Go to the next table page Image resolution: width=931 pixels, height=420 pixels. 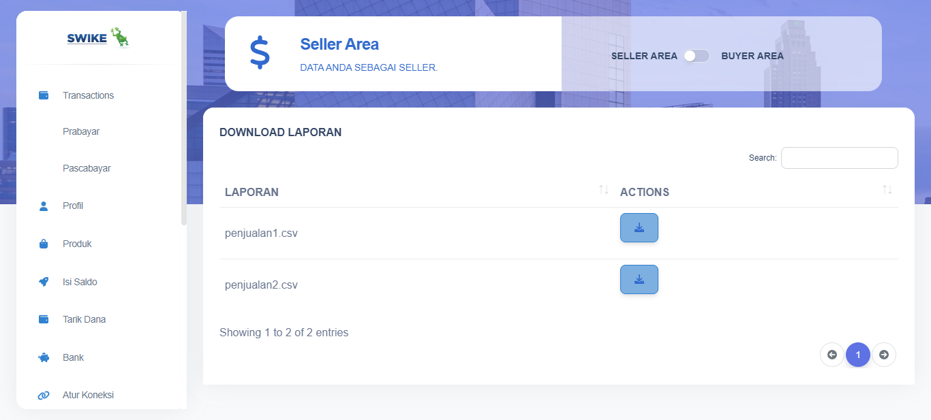[884, 355]
